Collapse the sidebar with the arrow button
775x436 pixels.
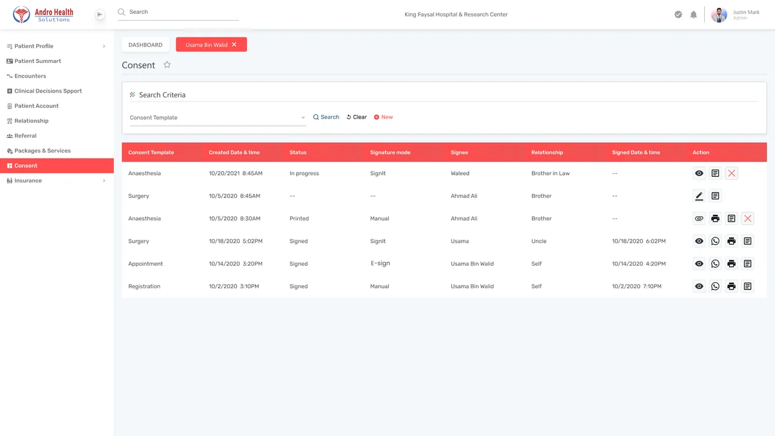coord(100,15)
